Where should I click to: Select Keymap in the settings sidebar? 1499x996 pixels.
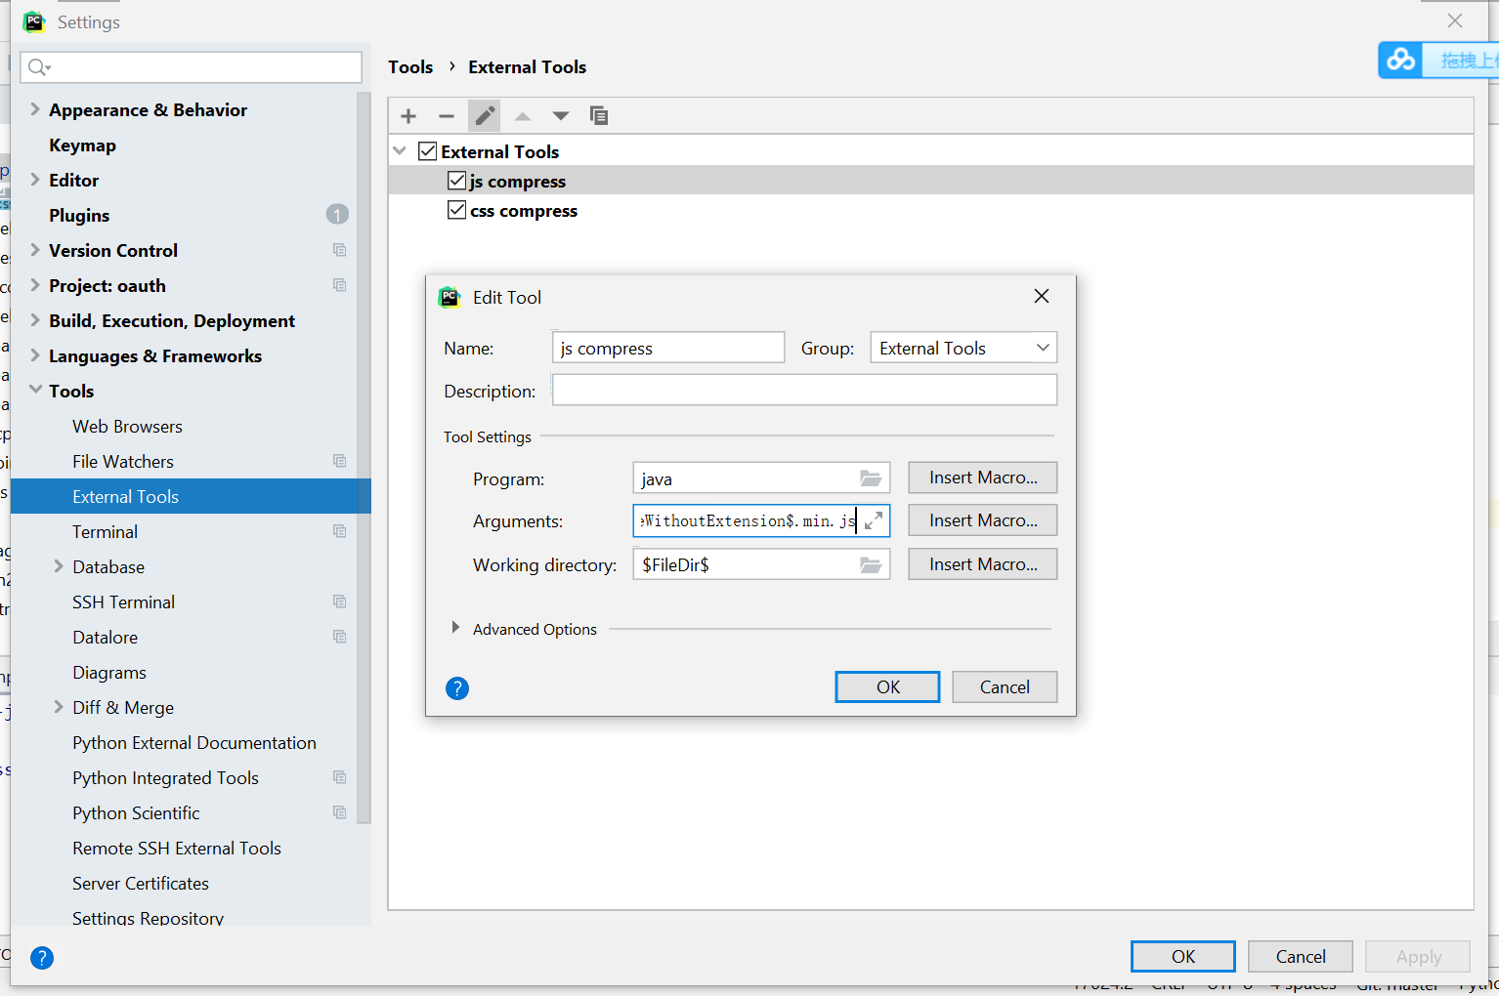(x=82, y=145)
